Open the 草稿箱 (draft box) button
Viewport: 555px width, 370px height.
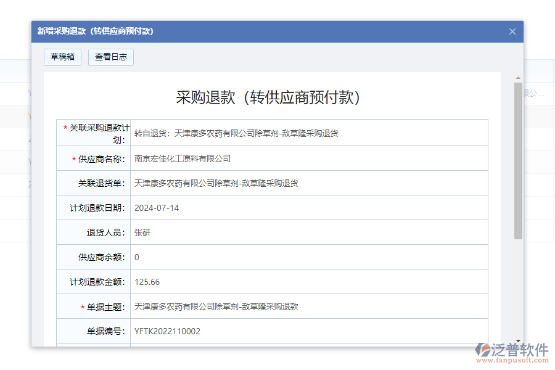click(62, 57)
